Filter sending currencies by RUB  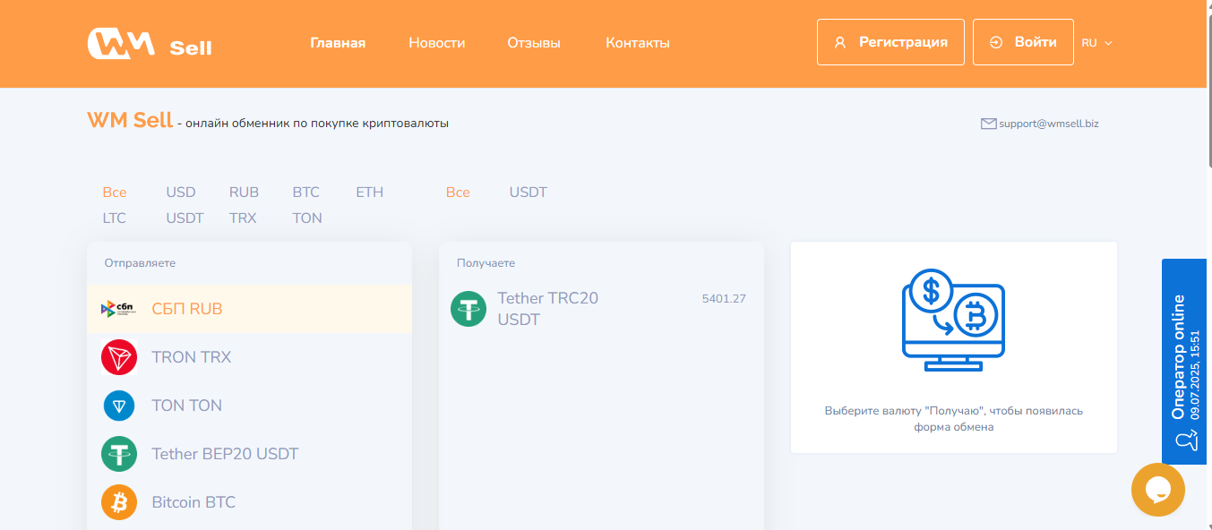point(244,192)
